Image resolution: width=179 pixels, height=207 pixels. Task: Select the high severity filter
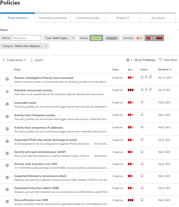(x=159, y=38)
